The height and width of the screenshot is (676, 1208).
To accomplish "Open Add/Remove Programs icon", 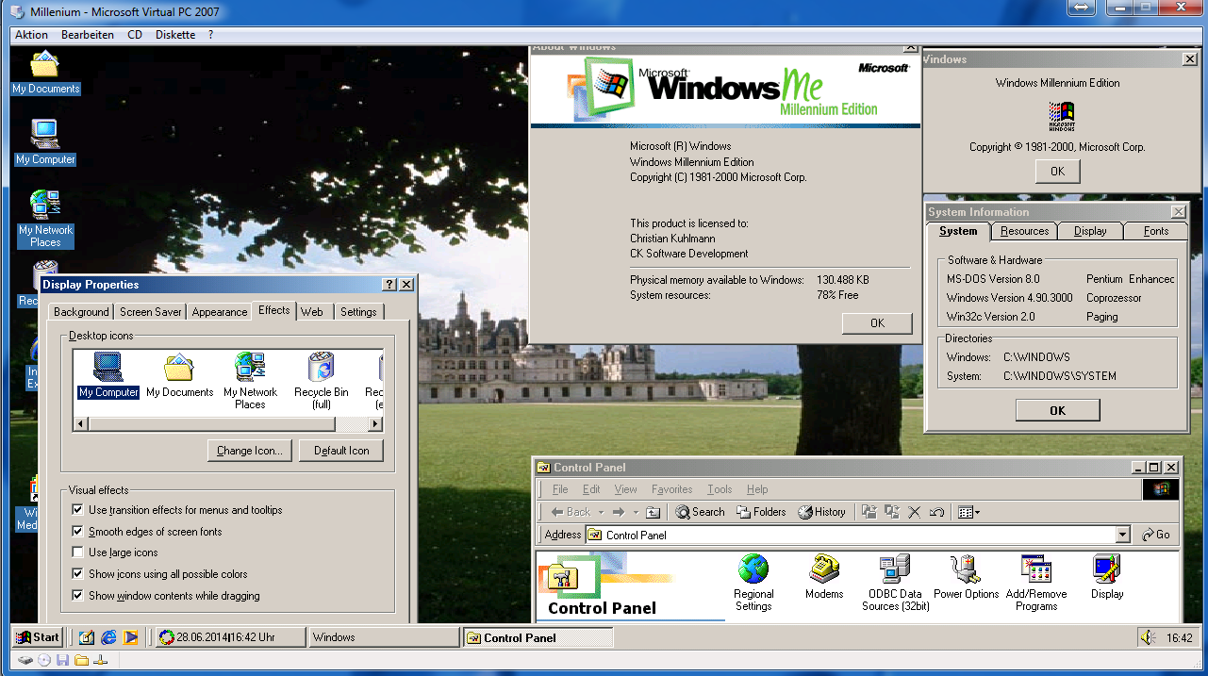I will [1035, 571].
